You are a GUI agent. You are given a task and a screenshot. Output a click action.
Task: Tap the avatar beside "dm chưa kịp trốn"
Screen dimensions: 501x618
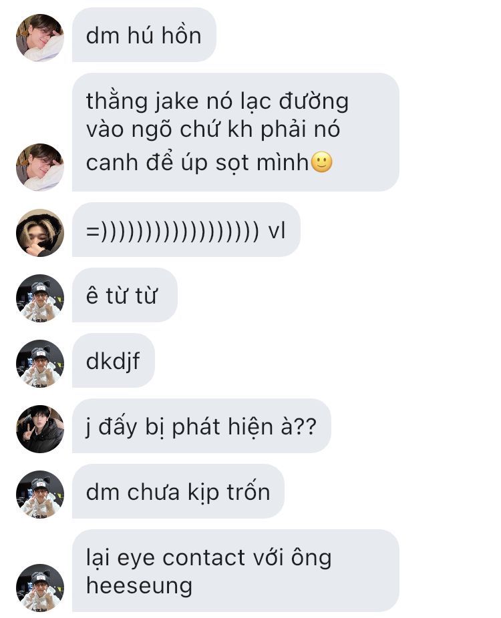(x=40, y=495)
